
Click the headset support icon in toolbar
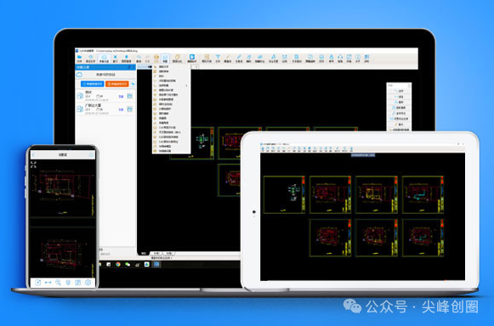[x=340, y=57]
